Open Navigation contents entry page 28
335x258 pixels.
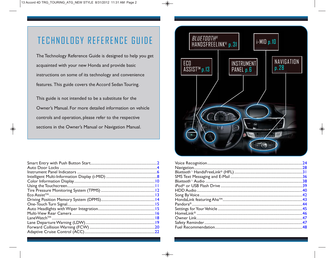pos(241,168)
